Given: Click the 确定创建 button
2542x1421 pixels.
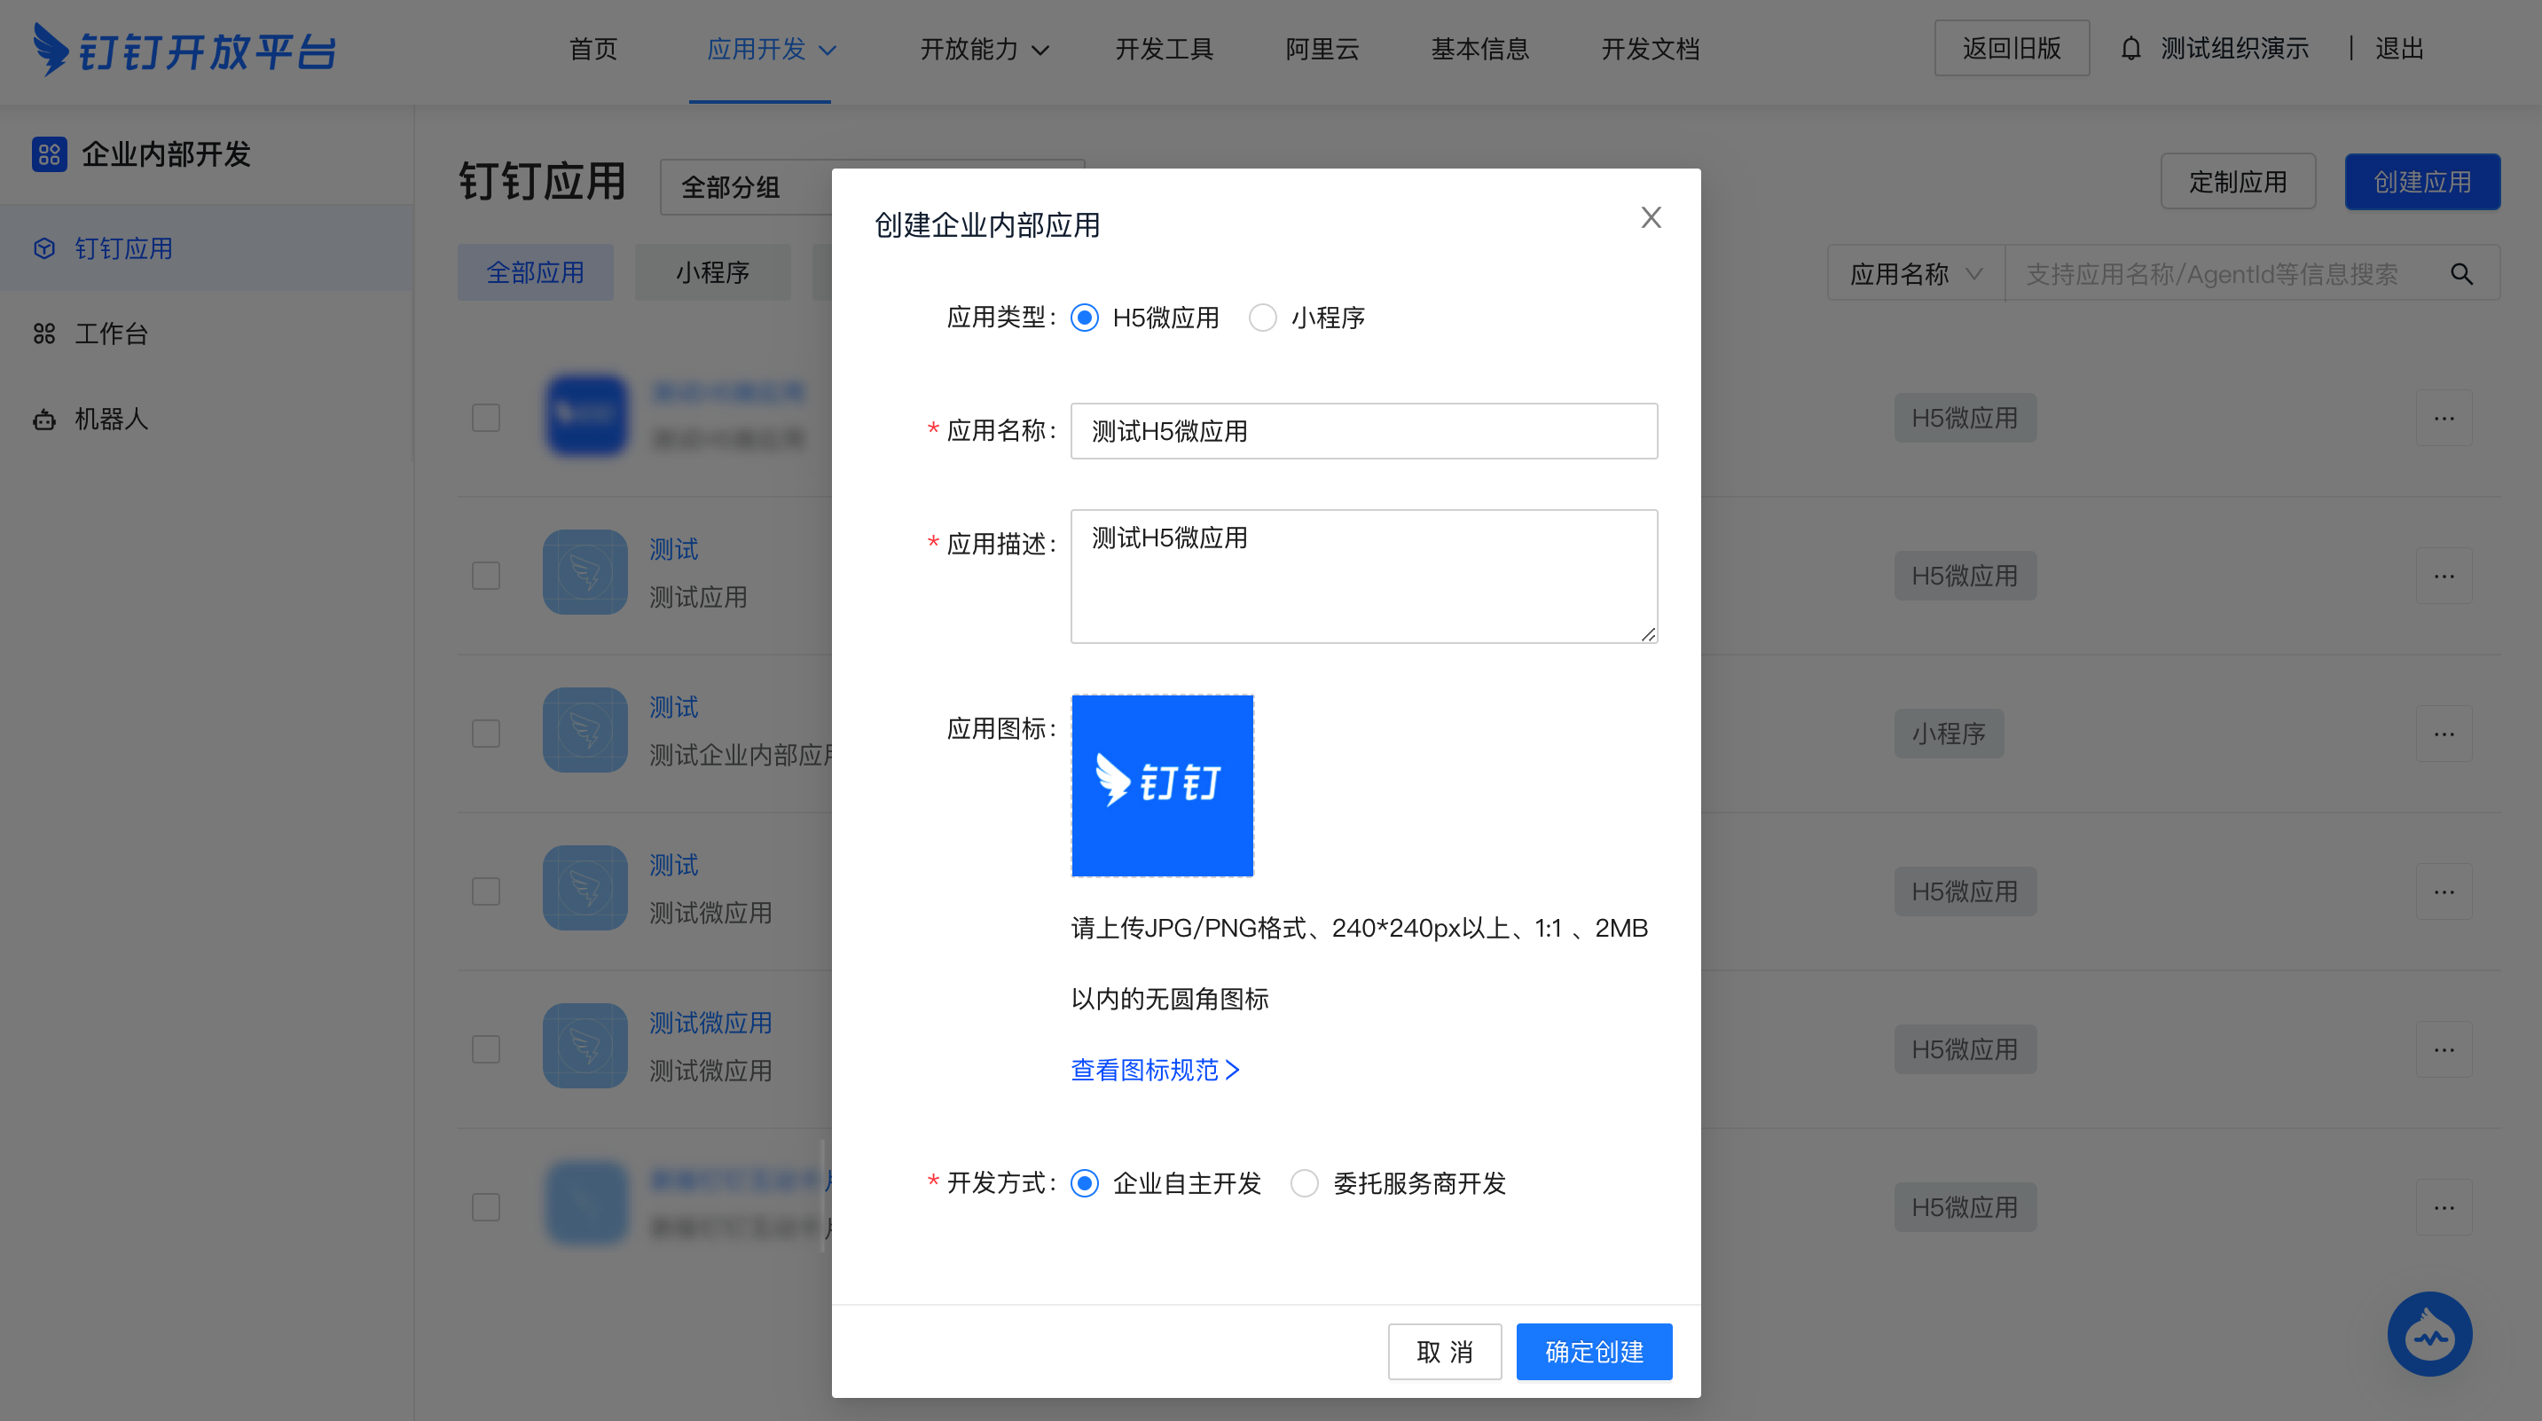Looking at the screenshot, I should [1594, 1351].
